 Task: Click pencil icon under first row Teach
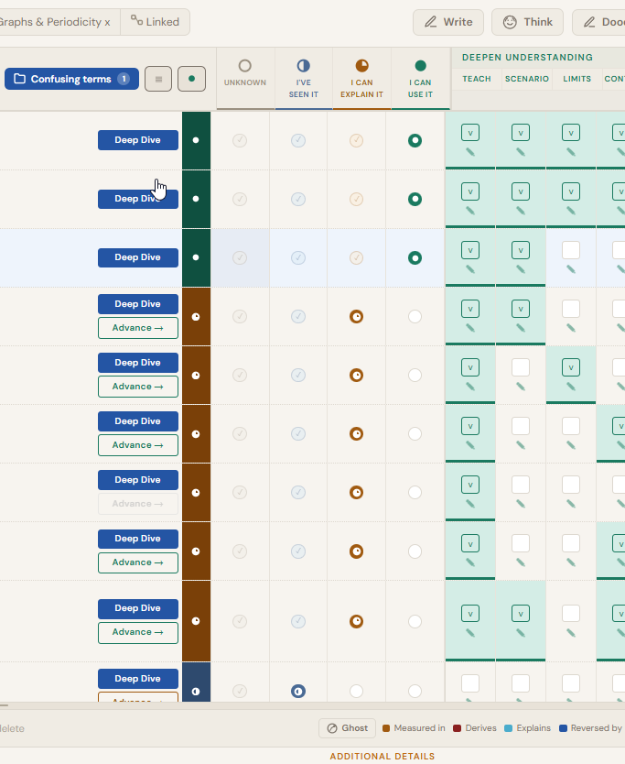click(x=470, y=152)
